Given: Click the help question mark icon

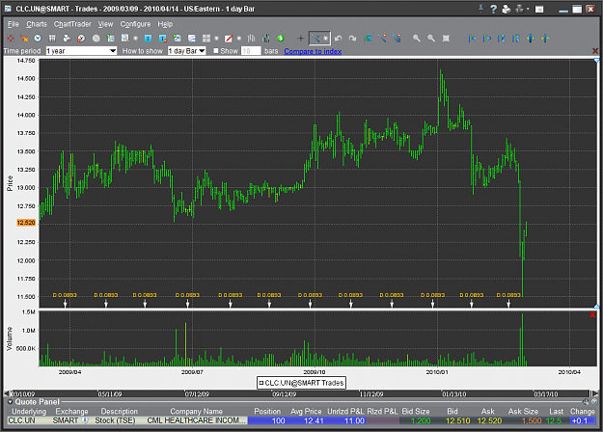Looking at the screenshot, I should pos(493,9).
